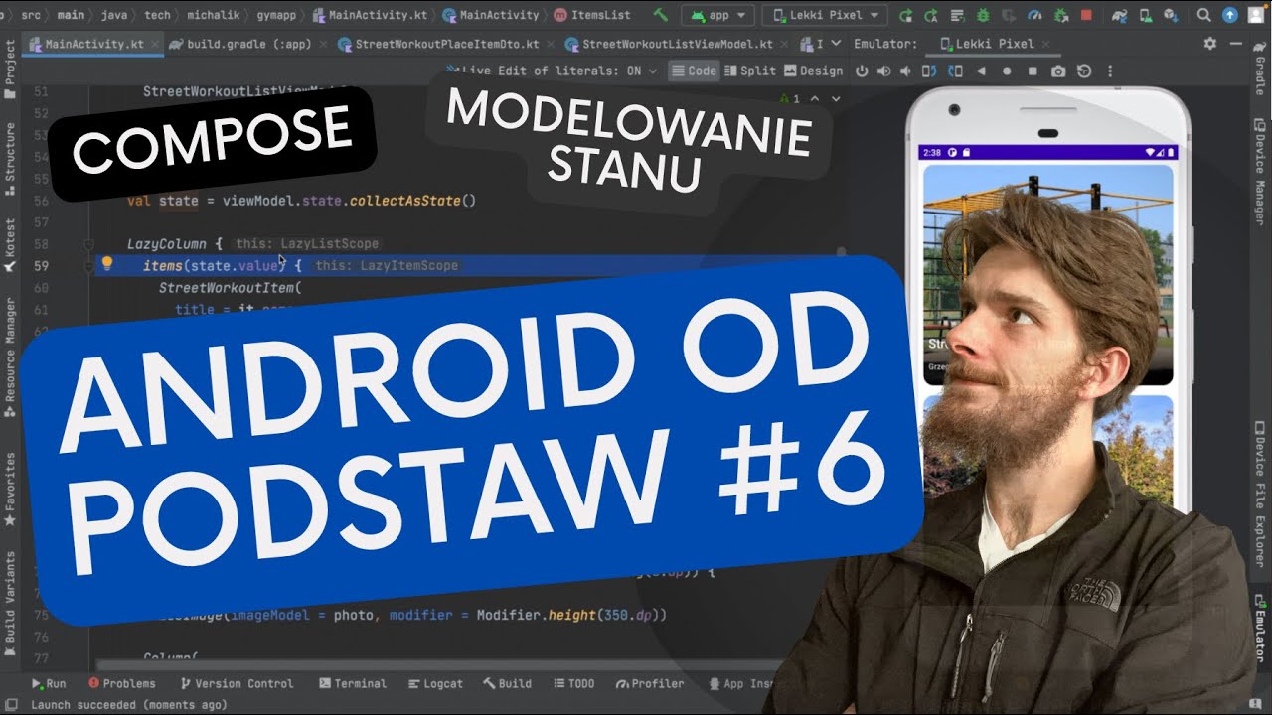Expand the hidden editor tabs chevron
This screenshot has height=715, width=1272.
tap(836, 44)
